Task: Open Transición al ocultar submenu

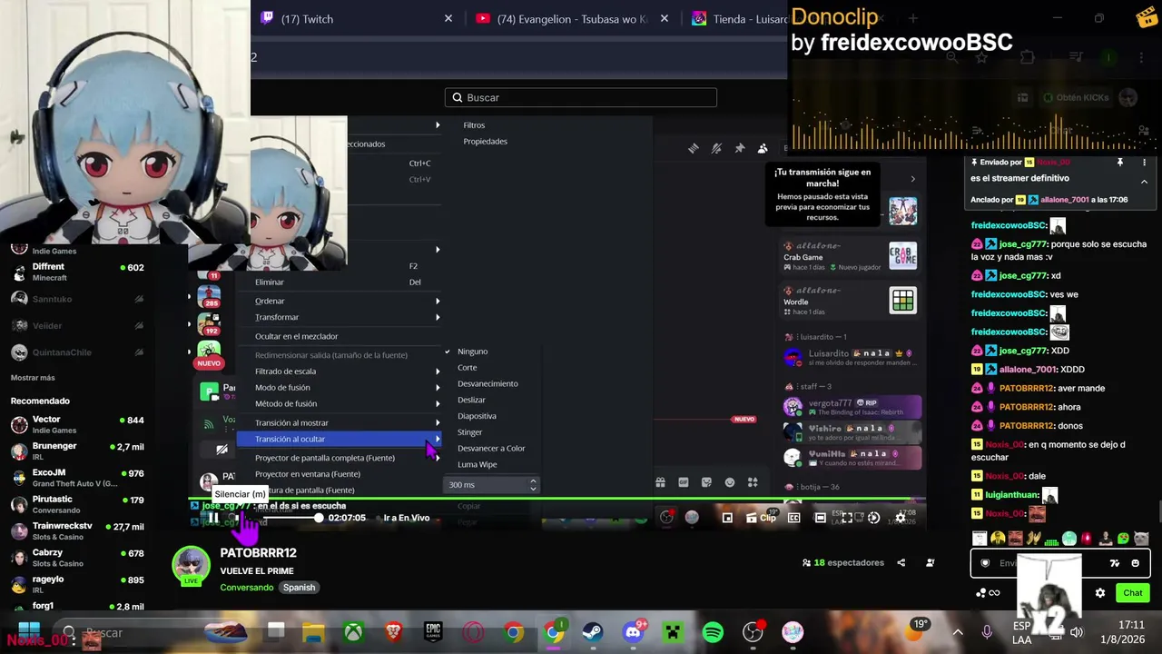Action: click(x=340, y=440)
